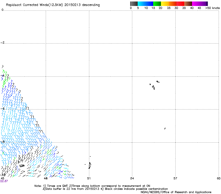
Task: Click the yellow 20-25 knots color swatch
Action: point(165,4)
